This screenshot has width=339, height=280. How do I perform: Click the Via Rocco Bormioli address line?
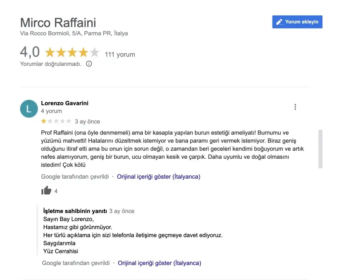(x=74, y=33)
